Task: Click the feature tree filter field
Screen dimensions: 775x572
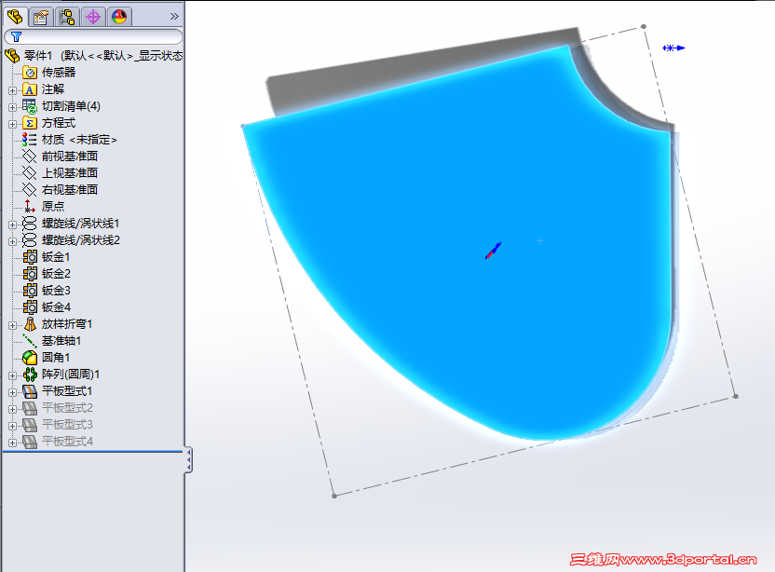Action: click(x=93, y=36)
